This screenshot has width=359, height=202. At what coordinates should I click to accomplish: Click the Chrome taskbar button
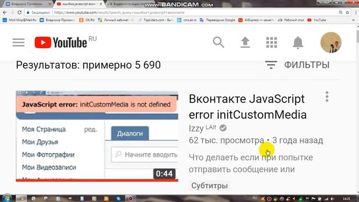(21, 198)
